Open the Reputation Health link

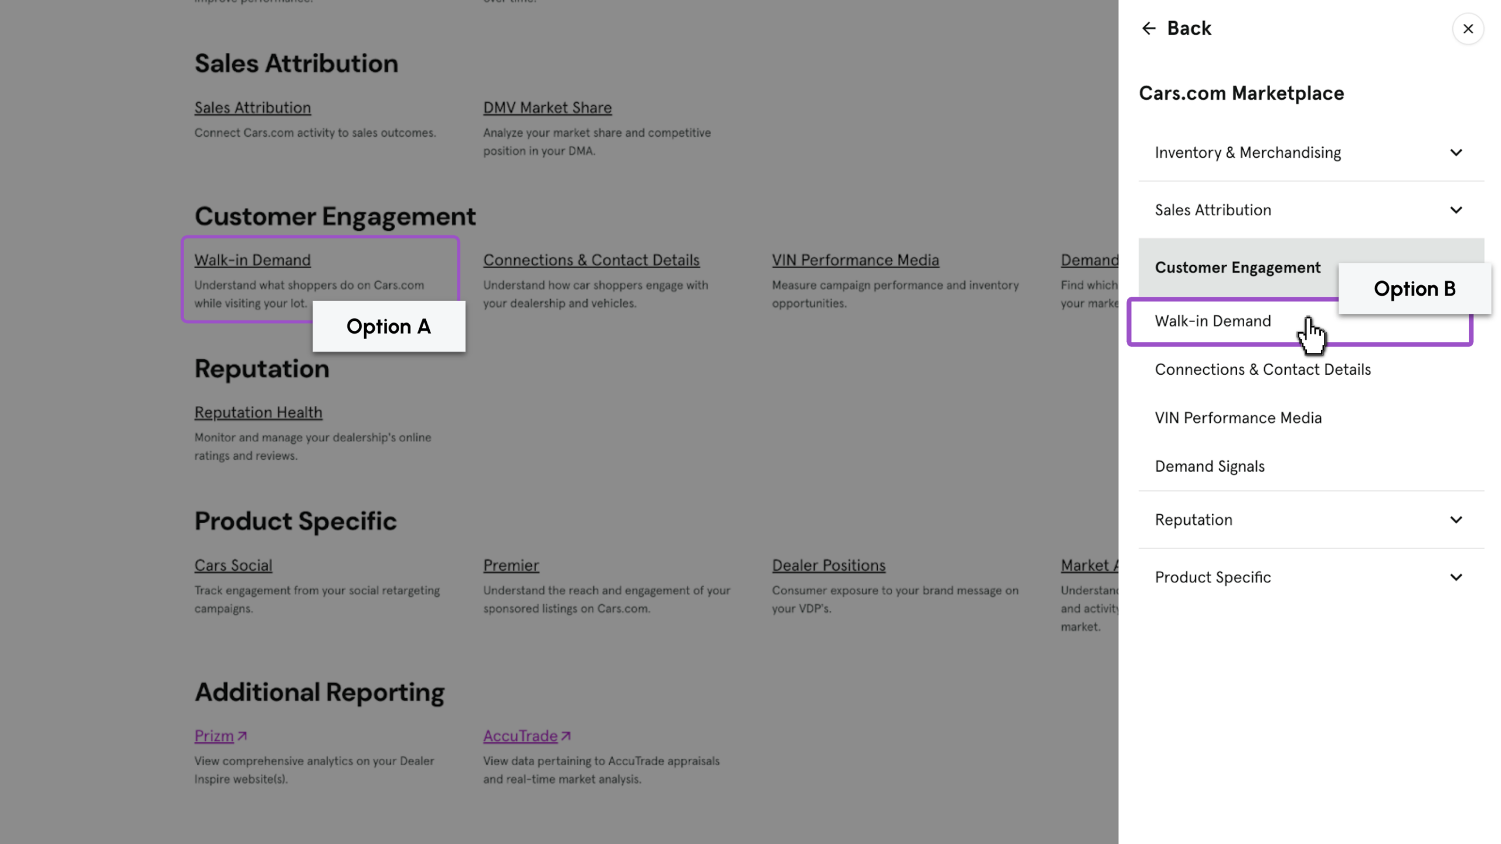tap(258, 413)
